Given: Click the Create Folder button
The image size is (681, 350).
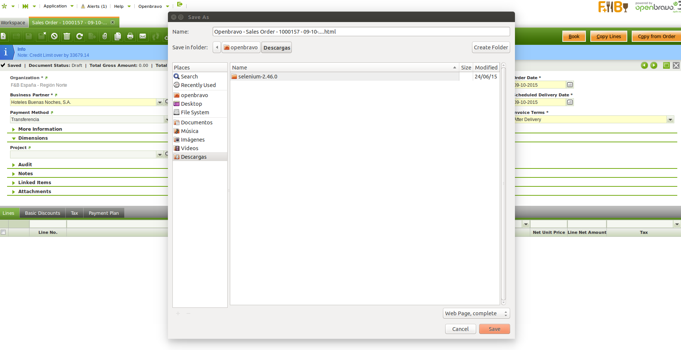Looking at the screenshot, I should tap(491, 47).
